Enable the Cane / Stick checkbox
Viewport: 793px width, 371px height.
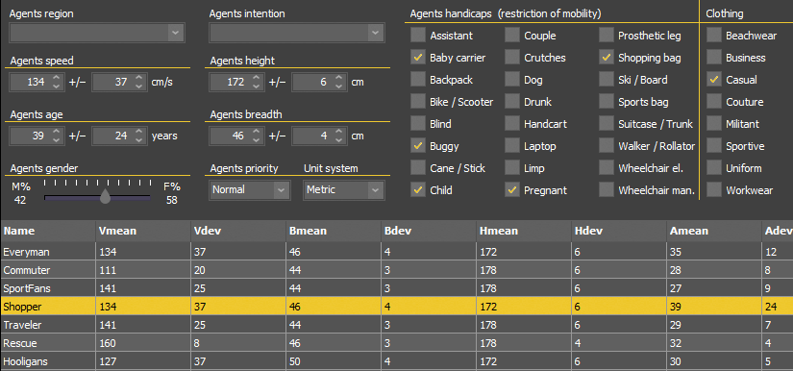tap(418, 168)
